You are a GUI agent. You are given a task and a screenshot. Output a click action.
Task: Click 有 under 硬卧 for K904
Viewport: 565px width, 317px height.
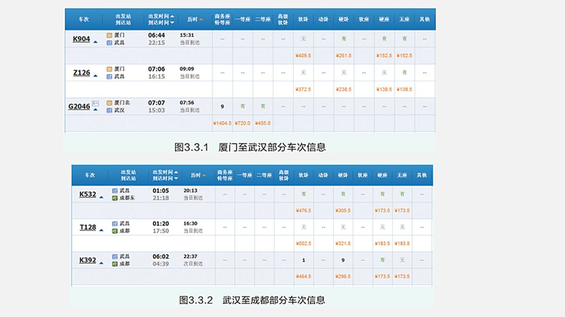point(344,39)
